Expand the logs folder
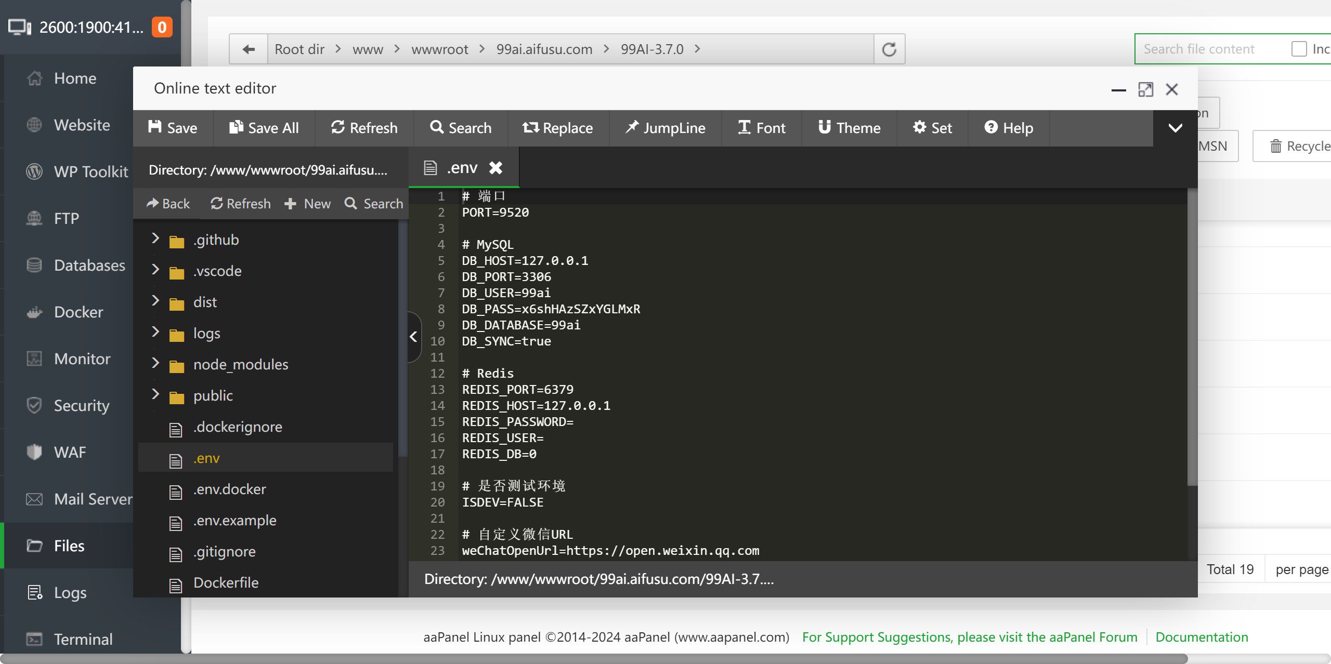1331x664 pixels. [x=155, y=332]
